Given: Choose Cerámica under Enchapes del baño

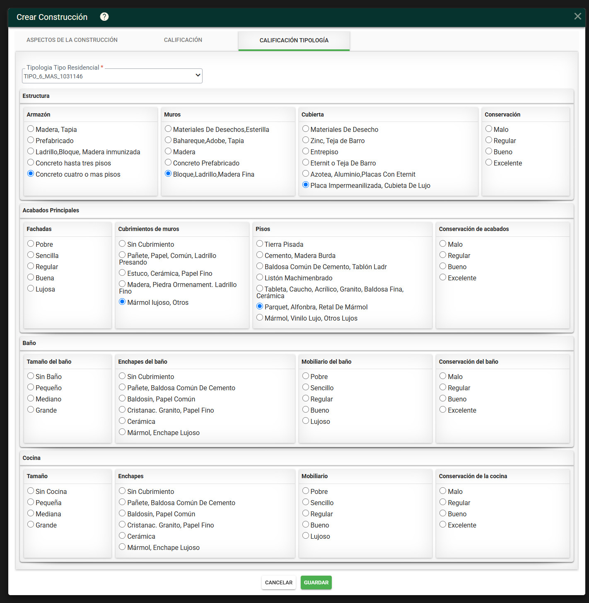Looking at the screenshot, I should point(122,421).
